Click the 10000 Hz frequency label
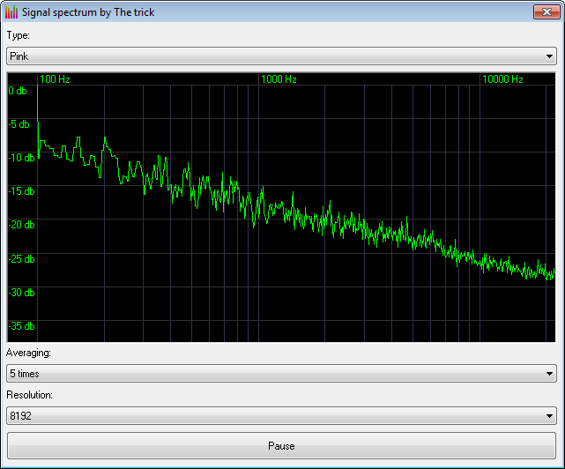This screenshot has height=469, width=565. (x=502, y=79)
